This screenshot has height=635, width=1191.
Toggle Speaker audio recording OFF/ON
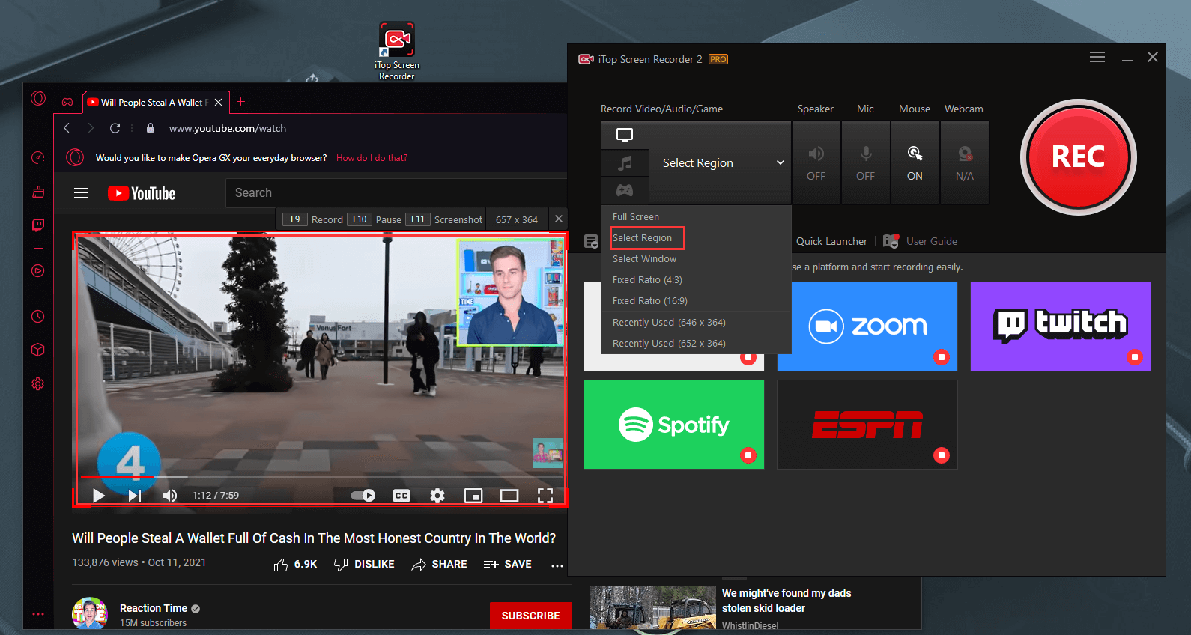816,162
